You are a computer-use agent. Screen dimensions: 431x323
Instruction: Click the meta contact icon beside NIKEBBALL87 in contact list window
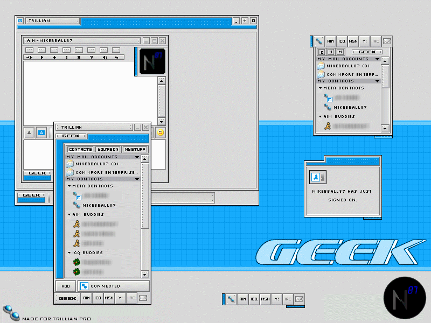tap(76, 205)
